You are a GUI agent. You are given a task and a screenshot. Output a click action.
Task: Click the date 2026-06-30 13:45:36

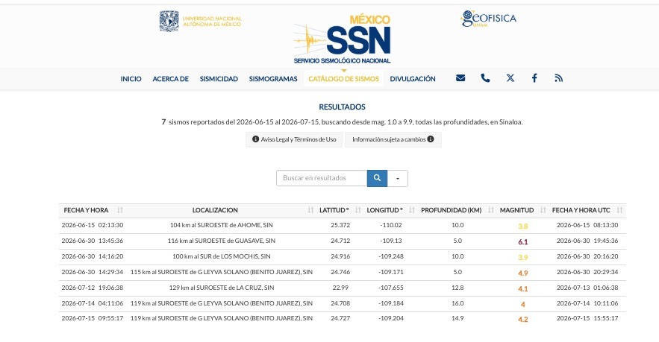(x=93, y=241)
